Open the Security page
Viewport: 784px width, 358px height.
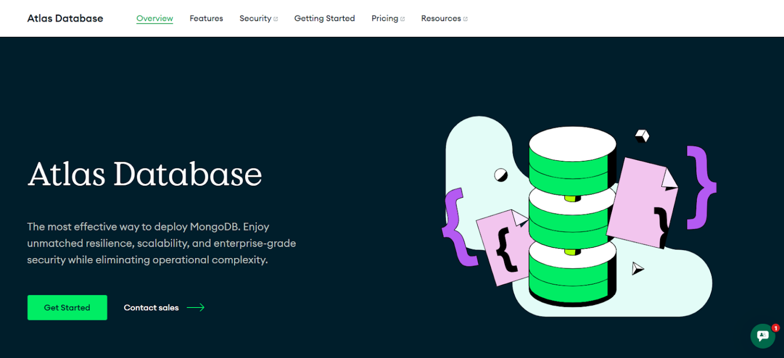(x=255, y=18)
